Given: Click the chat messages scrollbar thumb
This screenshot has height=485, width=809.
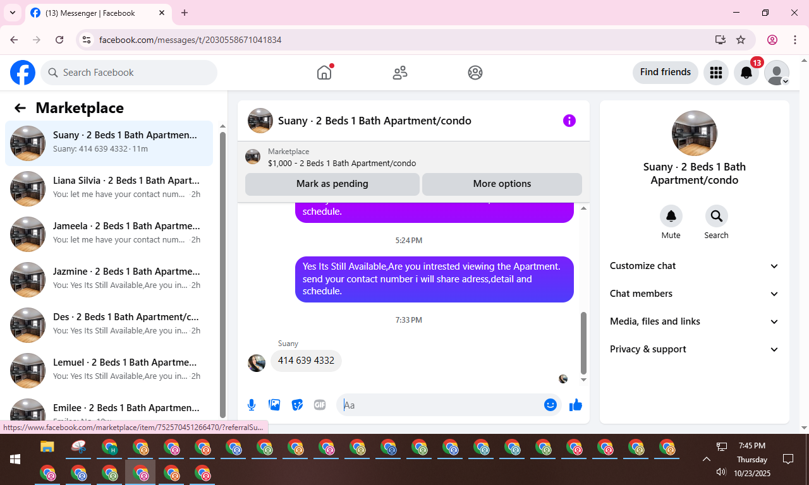Looking at the screenshot, I should (x=583, y=343).
